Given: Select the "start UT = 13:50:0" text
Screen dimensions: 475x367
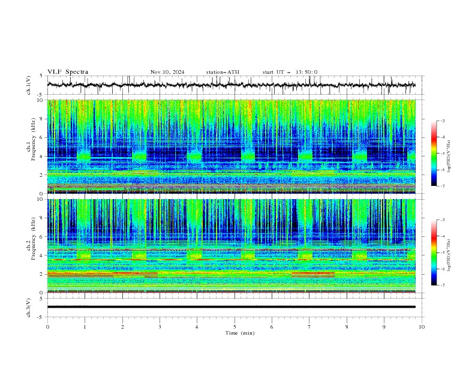Looking at the screenshot, I should click(290, 72).
